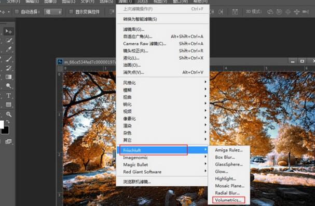Open the 消失点(V)... filter
The height and width of the screenshot is (206, 315).
click(163, 72)
